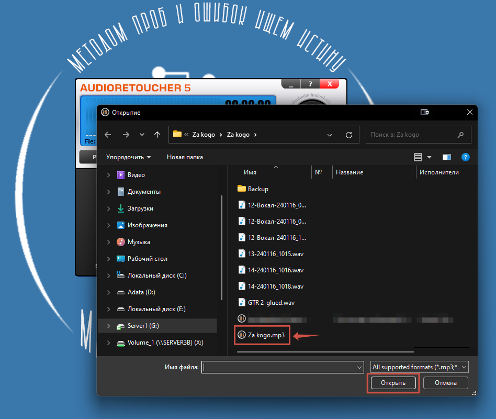Click the blurred audio file icon

tap(242, 318)
